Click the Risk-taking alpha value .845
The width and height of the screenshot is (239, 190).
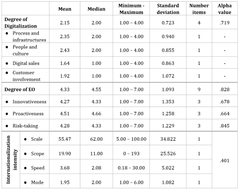pyautogui.click(x=225, y=126)
